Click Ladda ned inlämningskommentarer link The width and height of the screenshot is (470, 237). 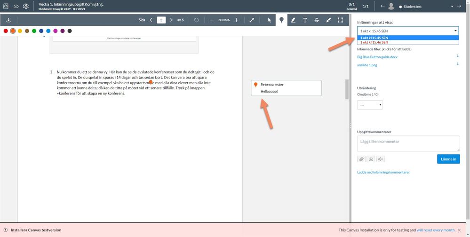click(x=383, y=172)
